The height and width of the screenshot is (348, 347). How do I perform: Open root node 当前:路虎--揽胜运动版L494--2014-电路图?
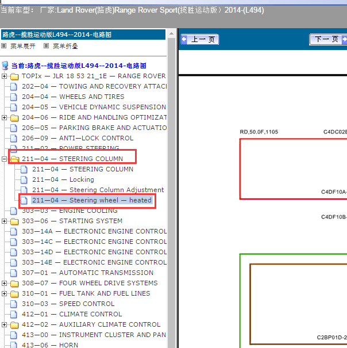point(79,66)
